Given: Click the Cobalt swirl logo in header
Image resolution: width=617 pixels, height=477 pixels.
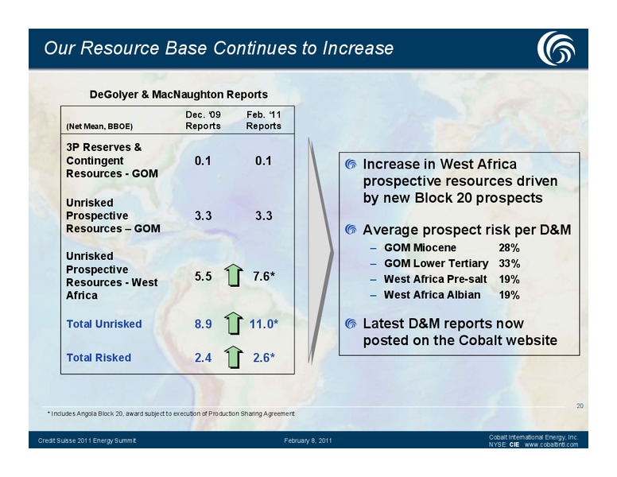Looking at the screenshot, I should coord(556,48).
